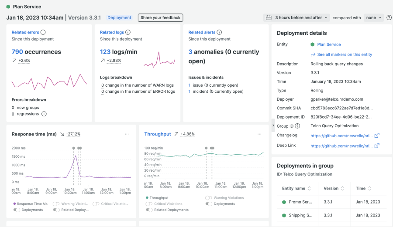Toggle Related Deployments in Throughput chart

point(149,210)
